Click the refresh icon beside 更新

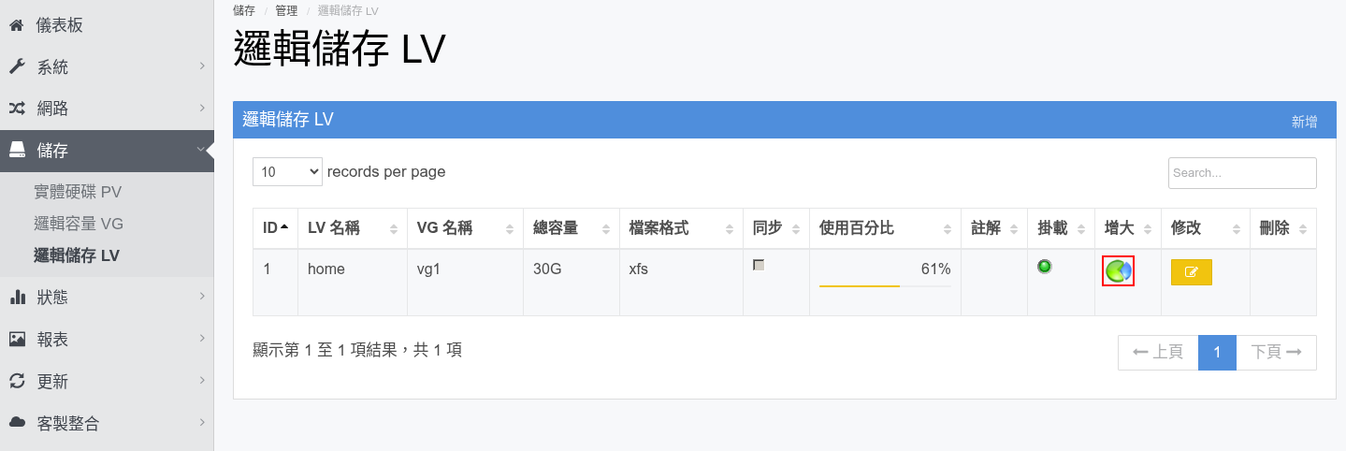coord(17,381)
